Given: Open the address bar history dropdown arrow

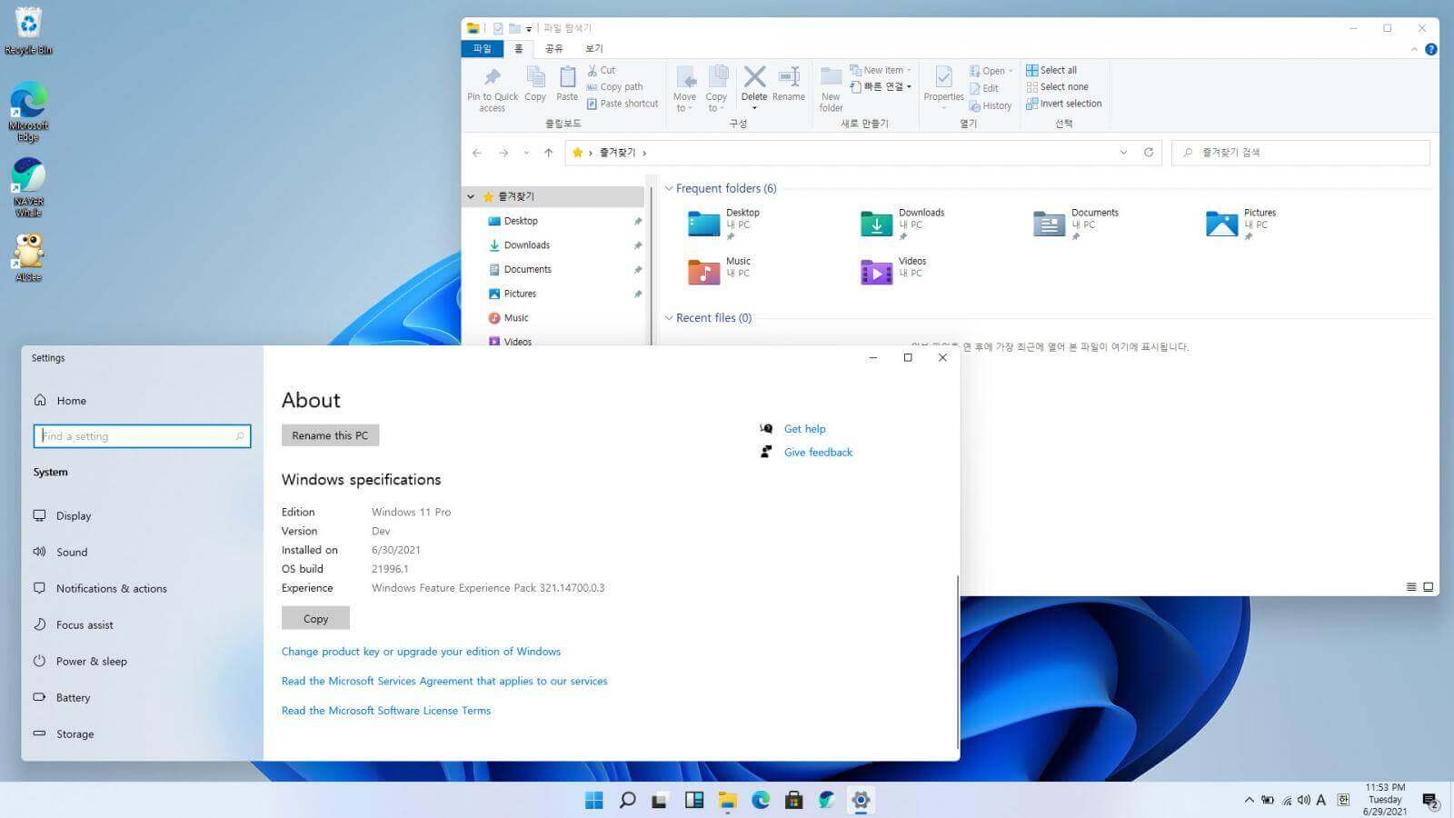Looking at the screenshot, I should pyautogui.click(x=1123, y=153).
